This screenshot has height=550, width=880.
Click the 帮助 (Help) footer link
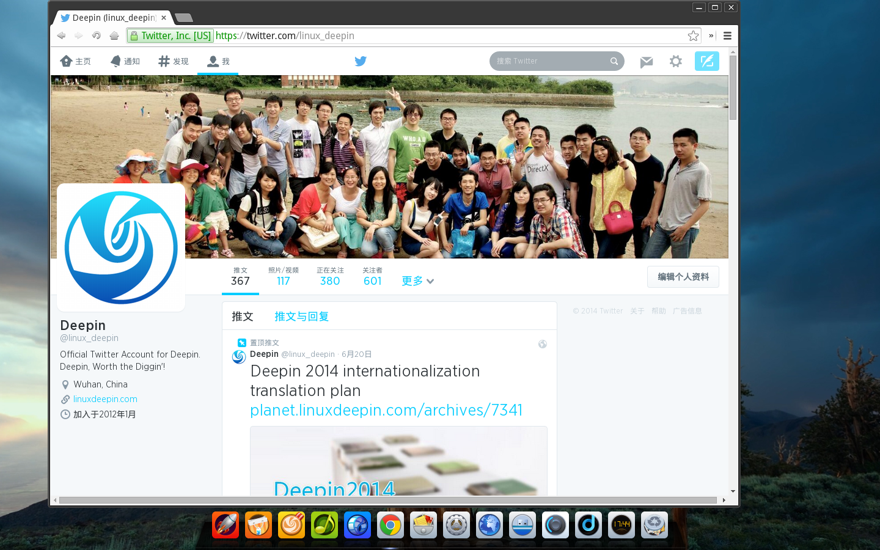659,311
